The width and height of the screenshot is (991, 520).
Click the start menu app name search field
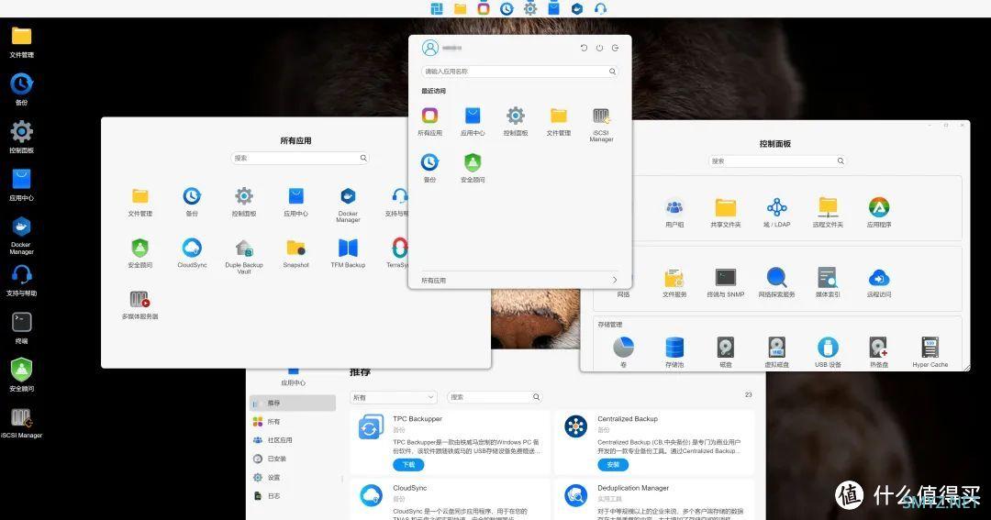tap(519, 72)
